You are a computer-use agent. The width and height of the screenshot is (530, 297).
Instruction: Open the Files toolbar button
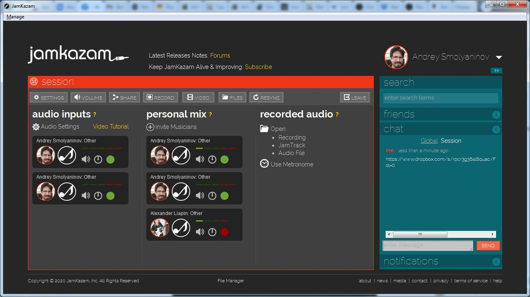tap(232, 97)
